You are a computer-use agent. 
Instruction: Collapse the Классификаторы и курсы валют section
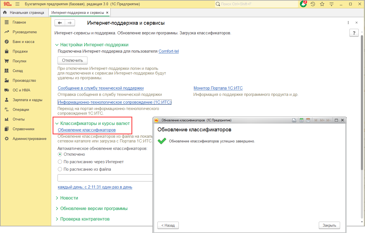[57, 124]
